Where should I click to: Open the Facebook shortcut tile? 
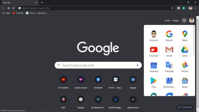tap(98, 82)
